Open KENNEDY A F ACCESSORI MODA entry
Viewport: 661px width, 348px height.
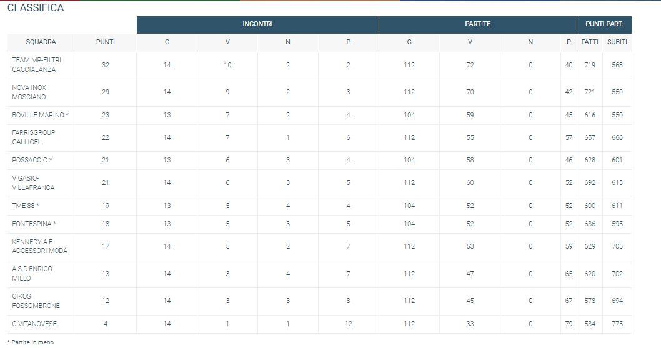pyautogui.click(x=39, y=246)
